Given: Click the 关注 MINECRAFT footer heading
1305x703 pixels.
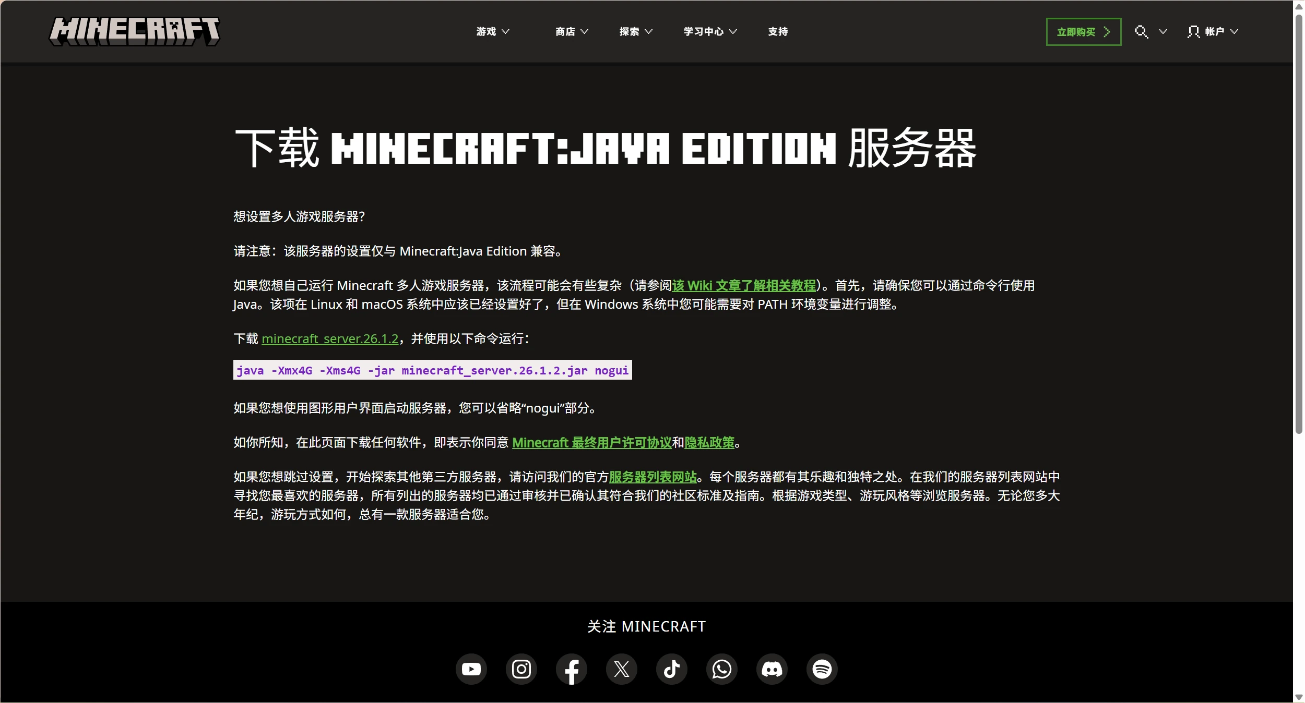Looking at the screenshot, I should (x=646, y=626).
